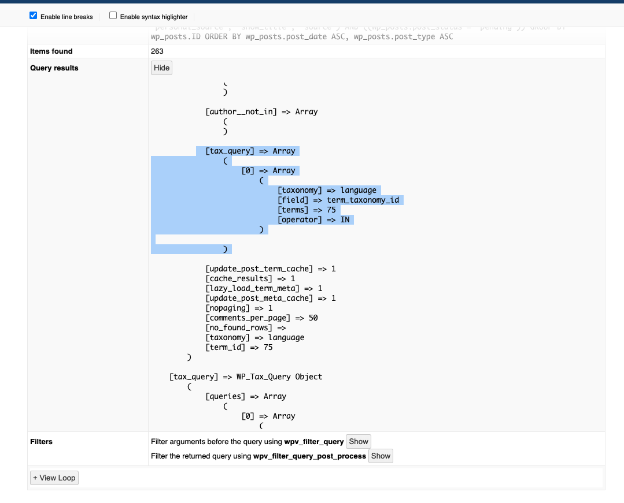This screenshot has height=503, width=624.
Task: Click the [update_post_term_cache] => 1 line
Action: [x=271, y=269]
